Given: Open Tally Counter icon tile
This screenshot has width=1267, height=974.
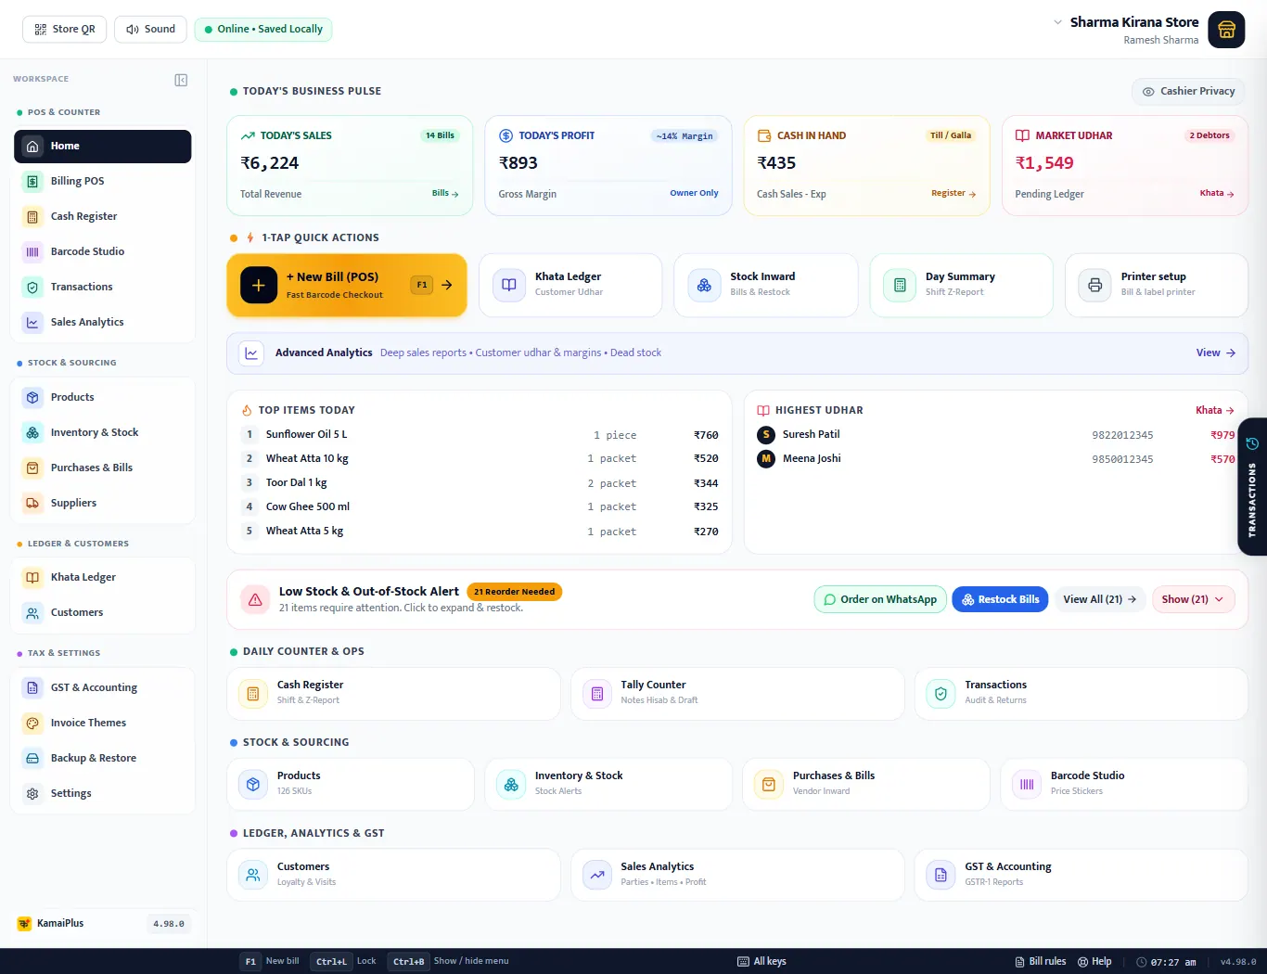Looking at the screenshot, I should point(597,693).
